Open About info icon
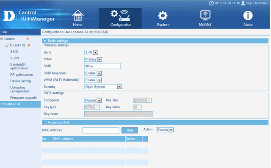The height and width of the screenshot is (168, 271). pyautogui.click(x=248, y=16)
